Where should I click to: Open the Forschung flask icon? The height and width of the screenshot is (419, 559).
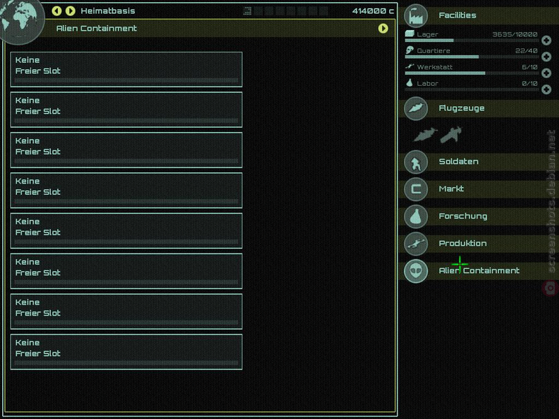click(x=416, y=216)
